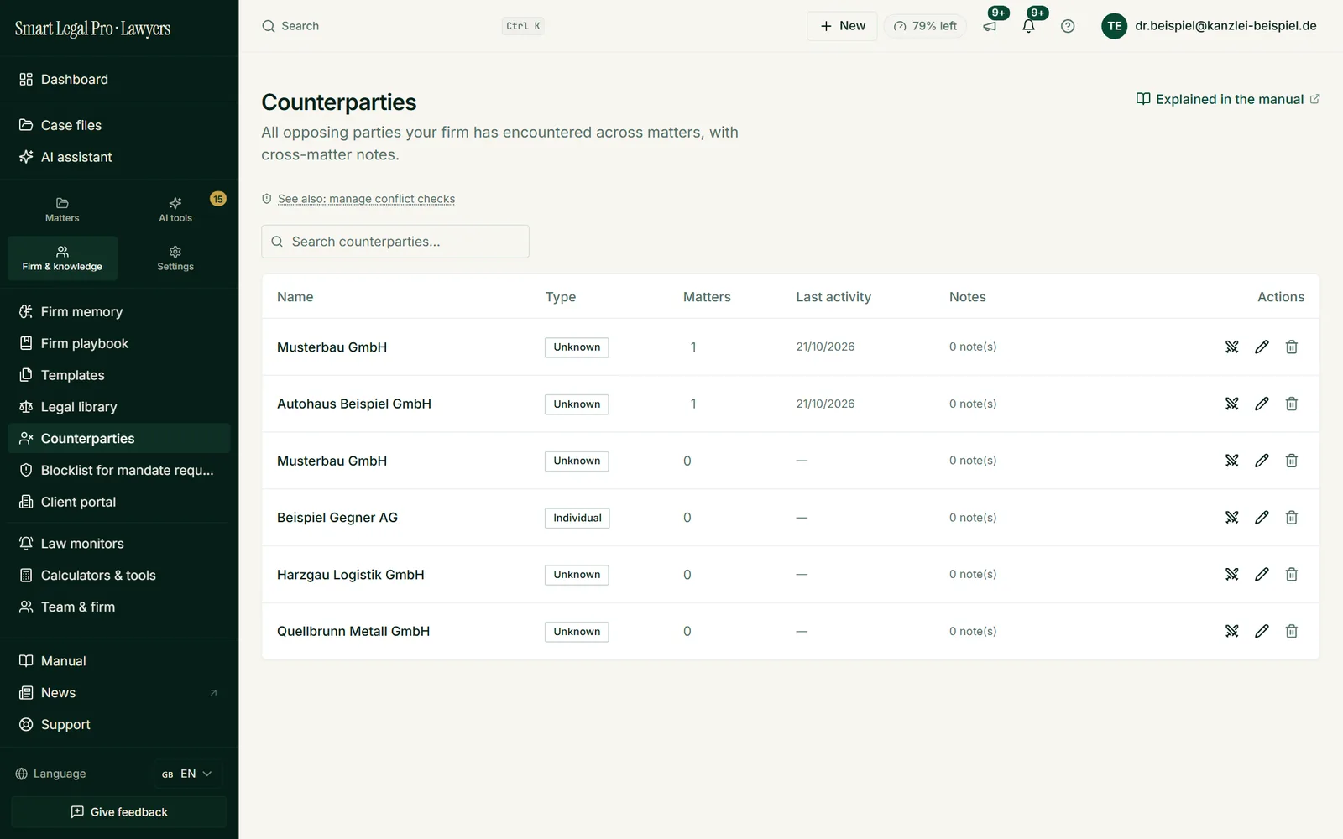The width and height of the screenshot is (1343, 839).
Task: Click the 79% left usage indicator
Action: tap(925, 26)
